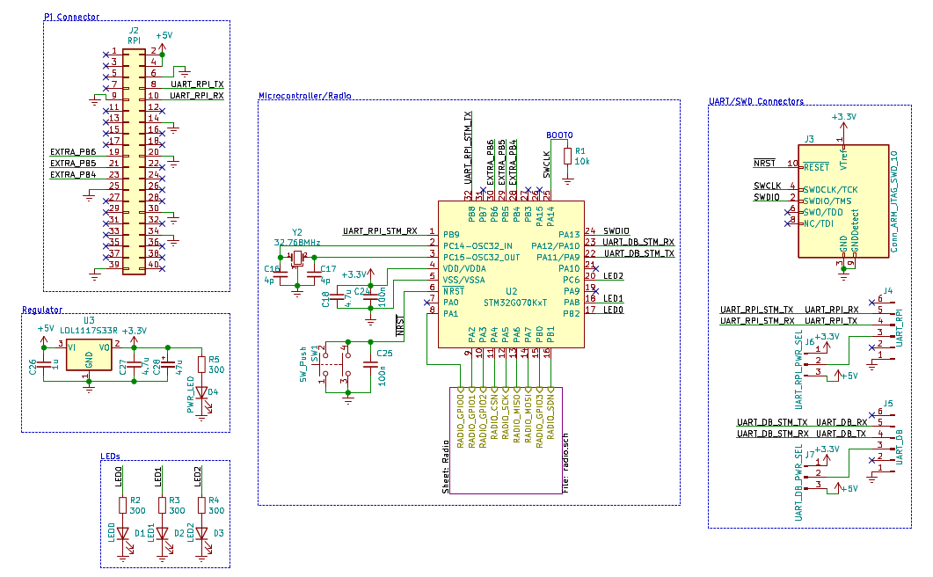Screen dimensions: 933x577
Task: Select the "UART/SWD Connectors" section title
Action: point(755,101)
